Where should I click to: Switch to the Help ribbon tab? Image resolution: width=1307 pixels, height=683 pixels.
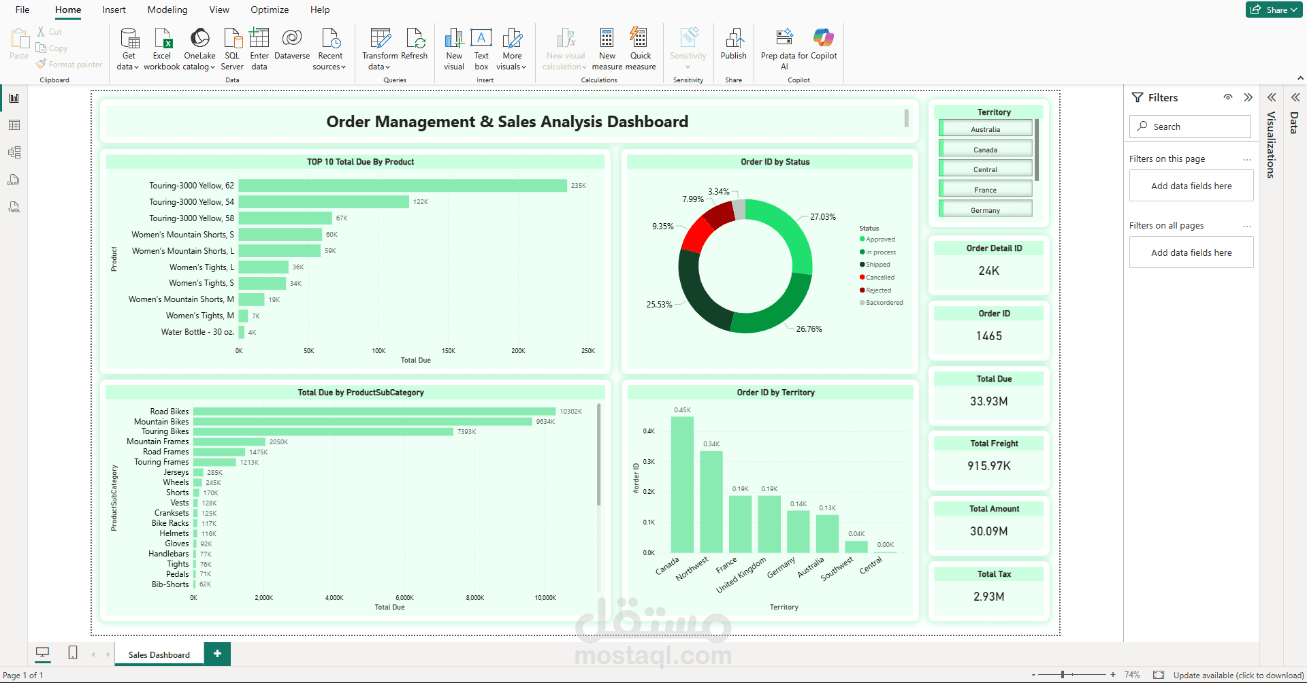[x=320, y=10]
